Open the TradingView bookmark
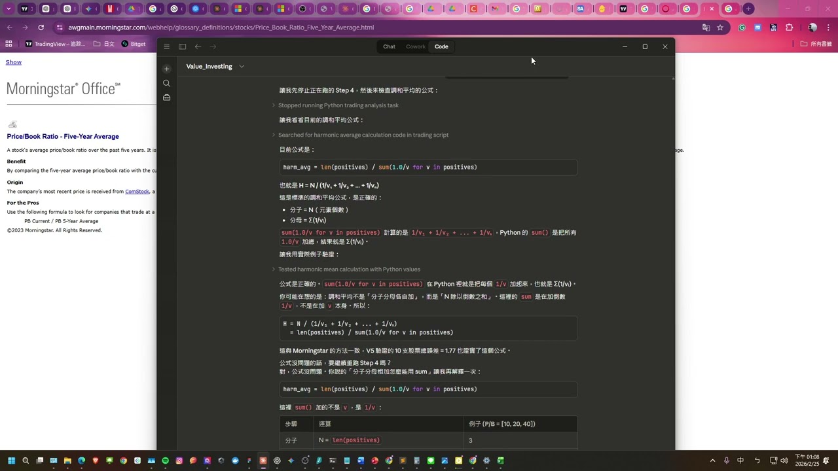838x471 pixels. 55,44
